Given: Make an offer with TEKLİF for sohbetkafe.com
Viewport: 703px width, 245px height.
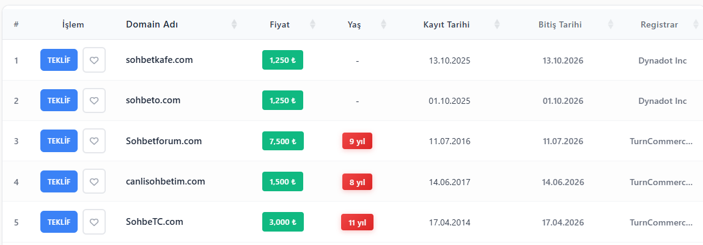Looking at the screenshot, I should pos(59,60).
